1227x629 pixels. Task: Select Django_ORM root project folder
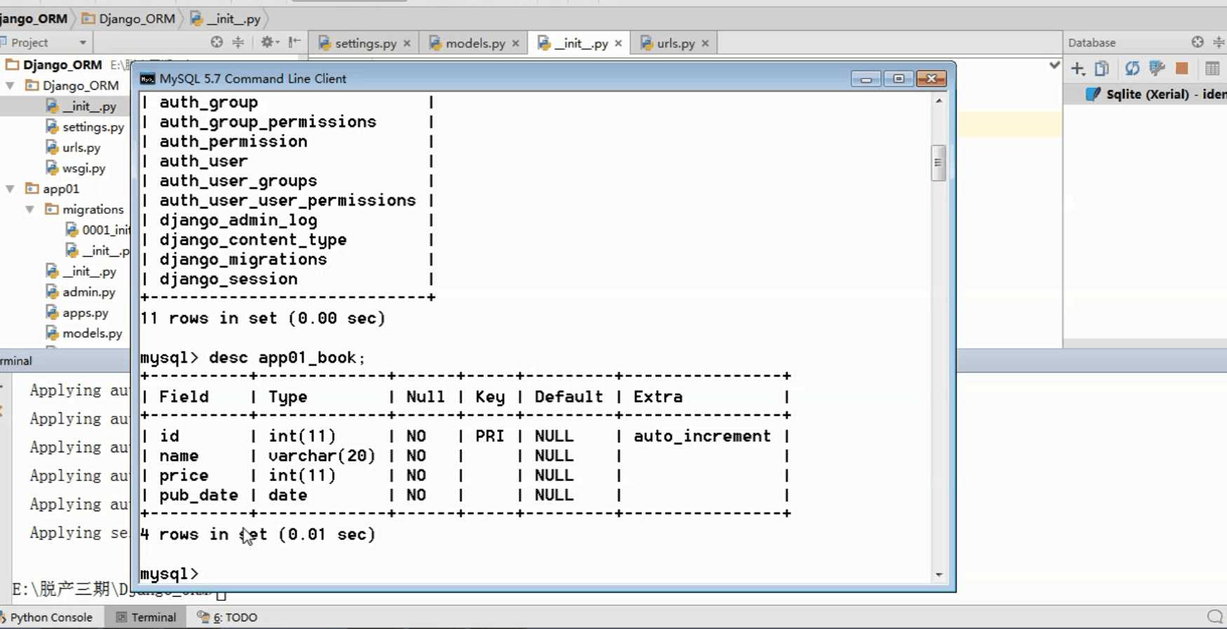pos(62,65)
